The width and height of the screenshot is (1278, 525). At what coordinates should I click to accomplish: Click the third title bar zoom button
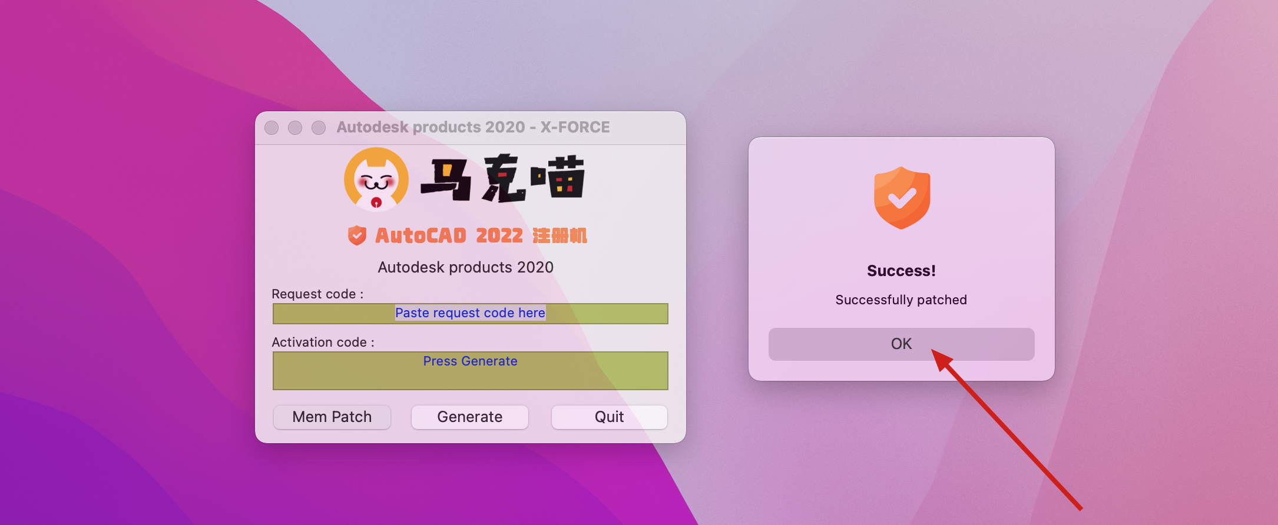319,128
